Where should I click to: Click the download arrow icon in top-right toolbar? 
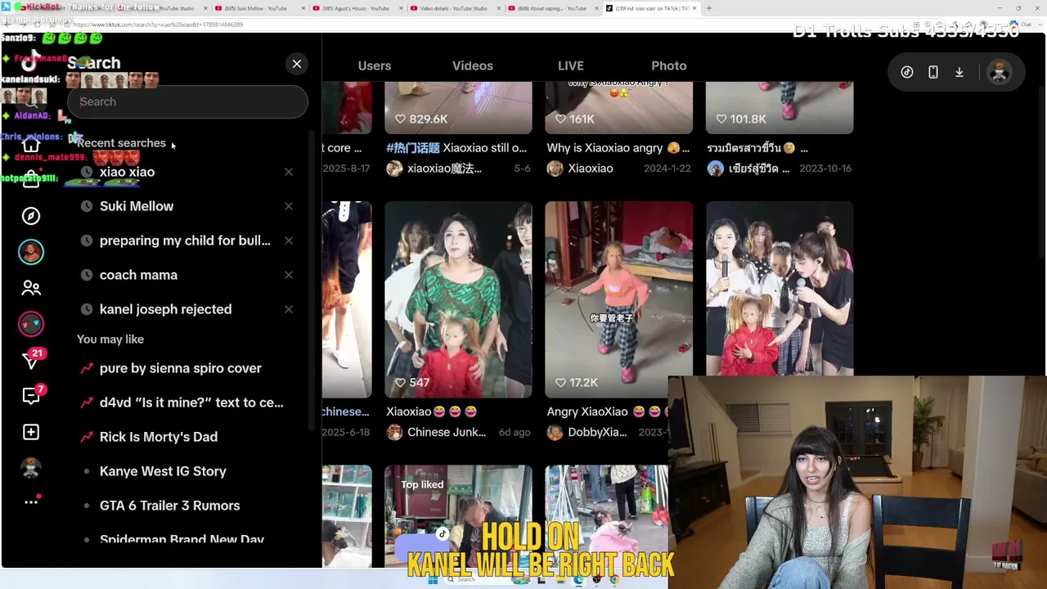[959, 72]
